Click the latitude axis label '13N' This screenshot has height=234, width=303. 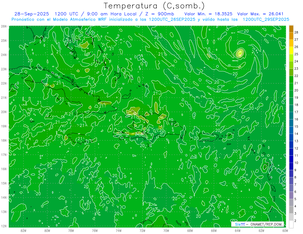pos(4,212)
